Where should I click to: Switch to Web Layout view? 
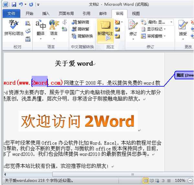coord(157,181)
